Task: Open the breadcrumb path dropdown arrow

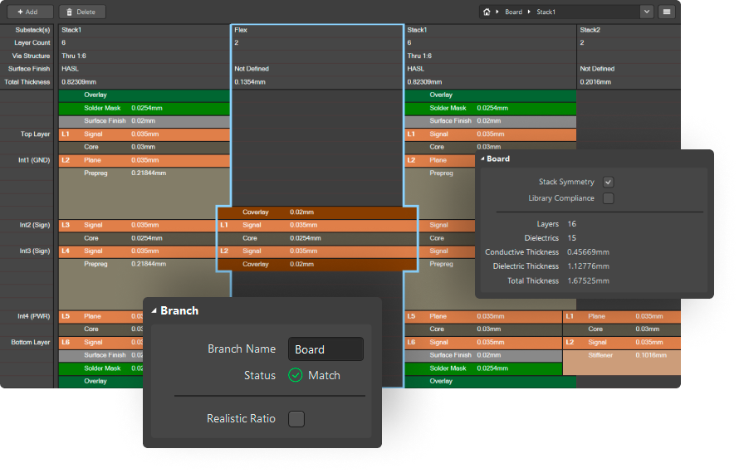Action: tap(647, 12)
